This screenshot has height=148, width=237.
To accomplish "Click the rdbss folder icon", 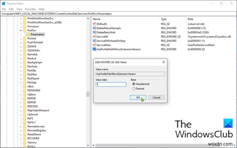I will click(24, 87).
